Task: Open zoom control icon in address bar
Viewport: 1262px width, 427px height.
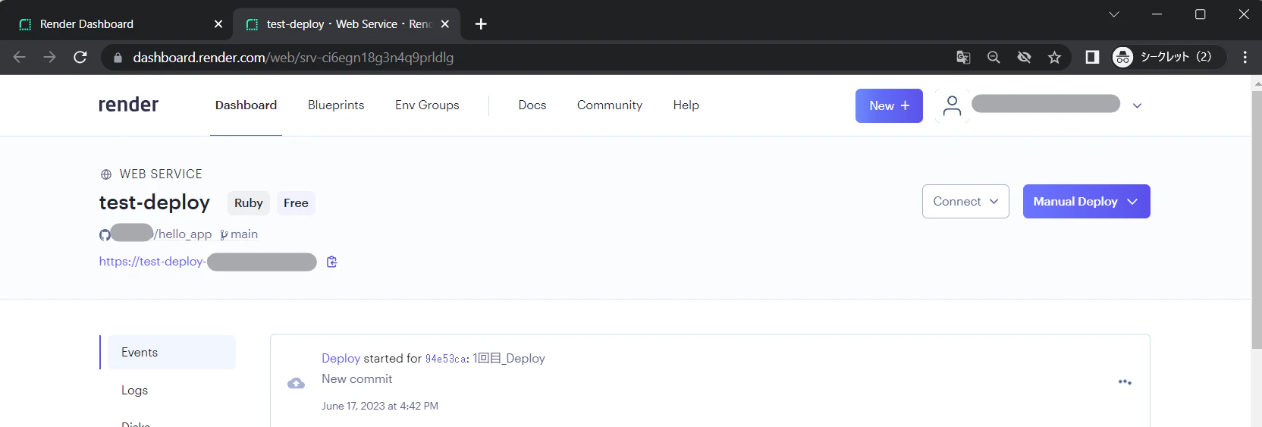Action: click(x=994, y=57)
